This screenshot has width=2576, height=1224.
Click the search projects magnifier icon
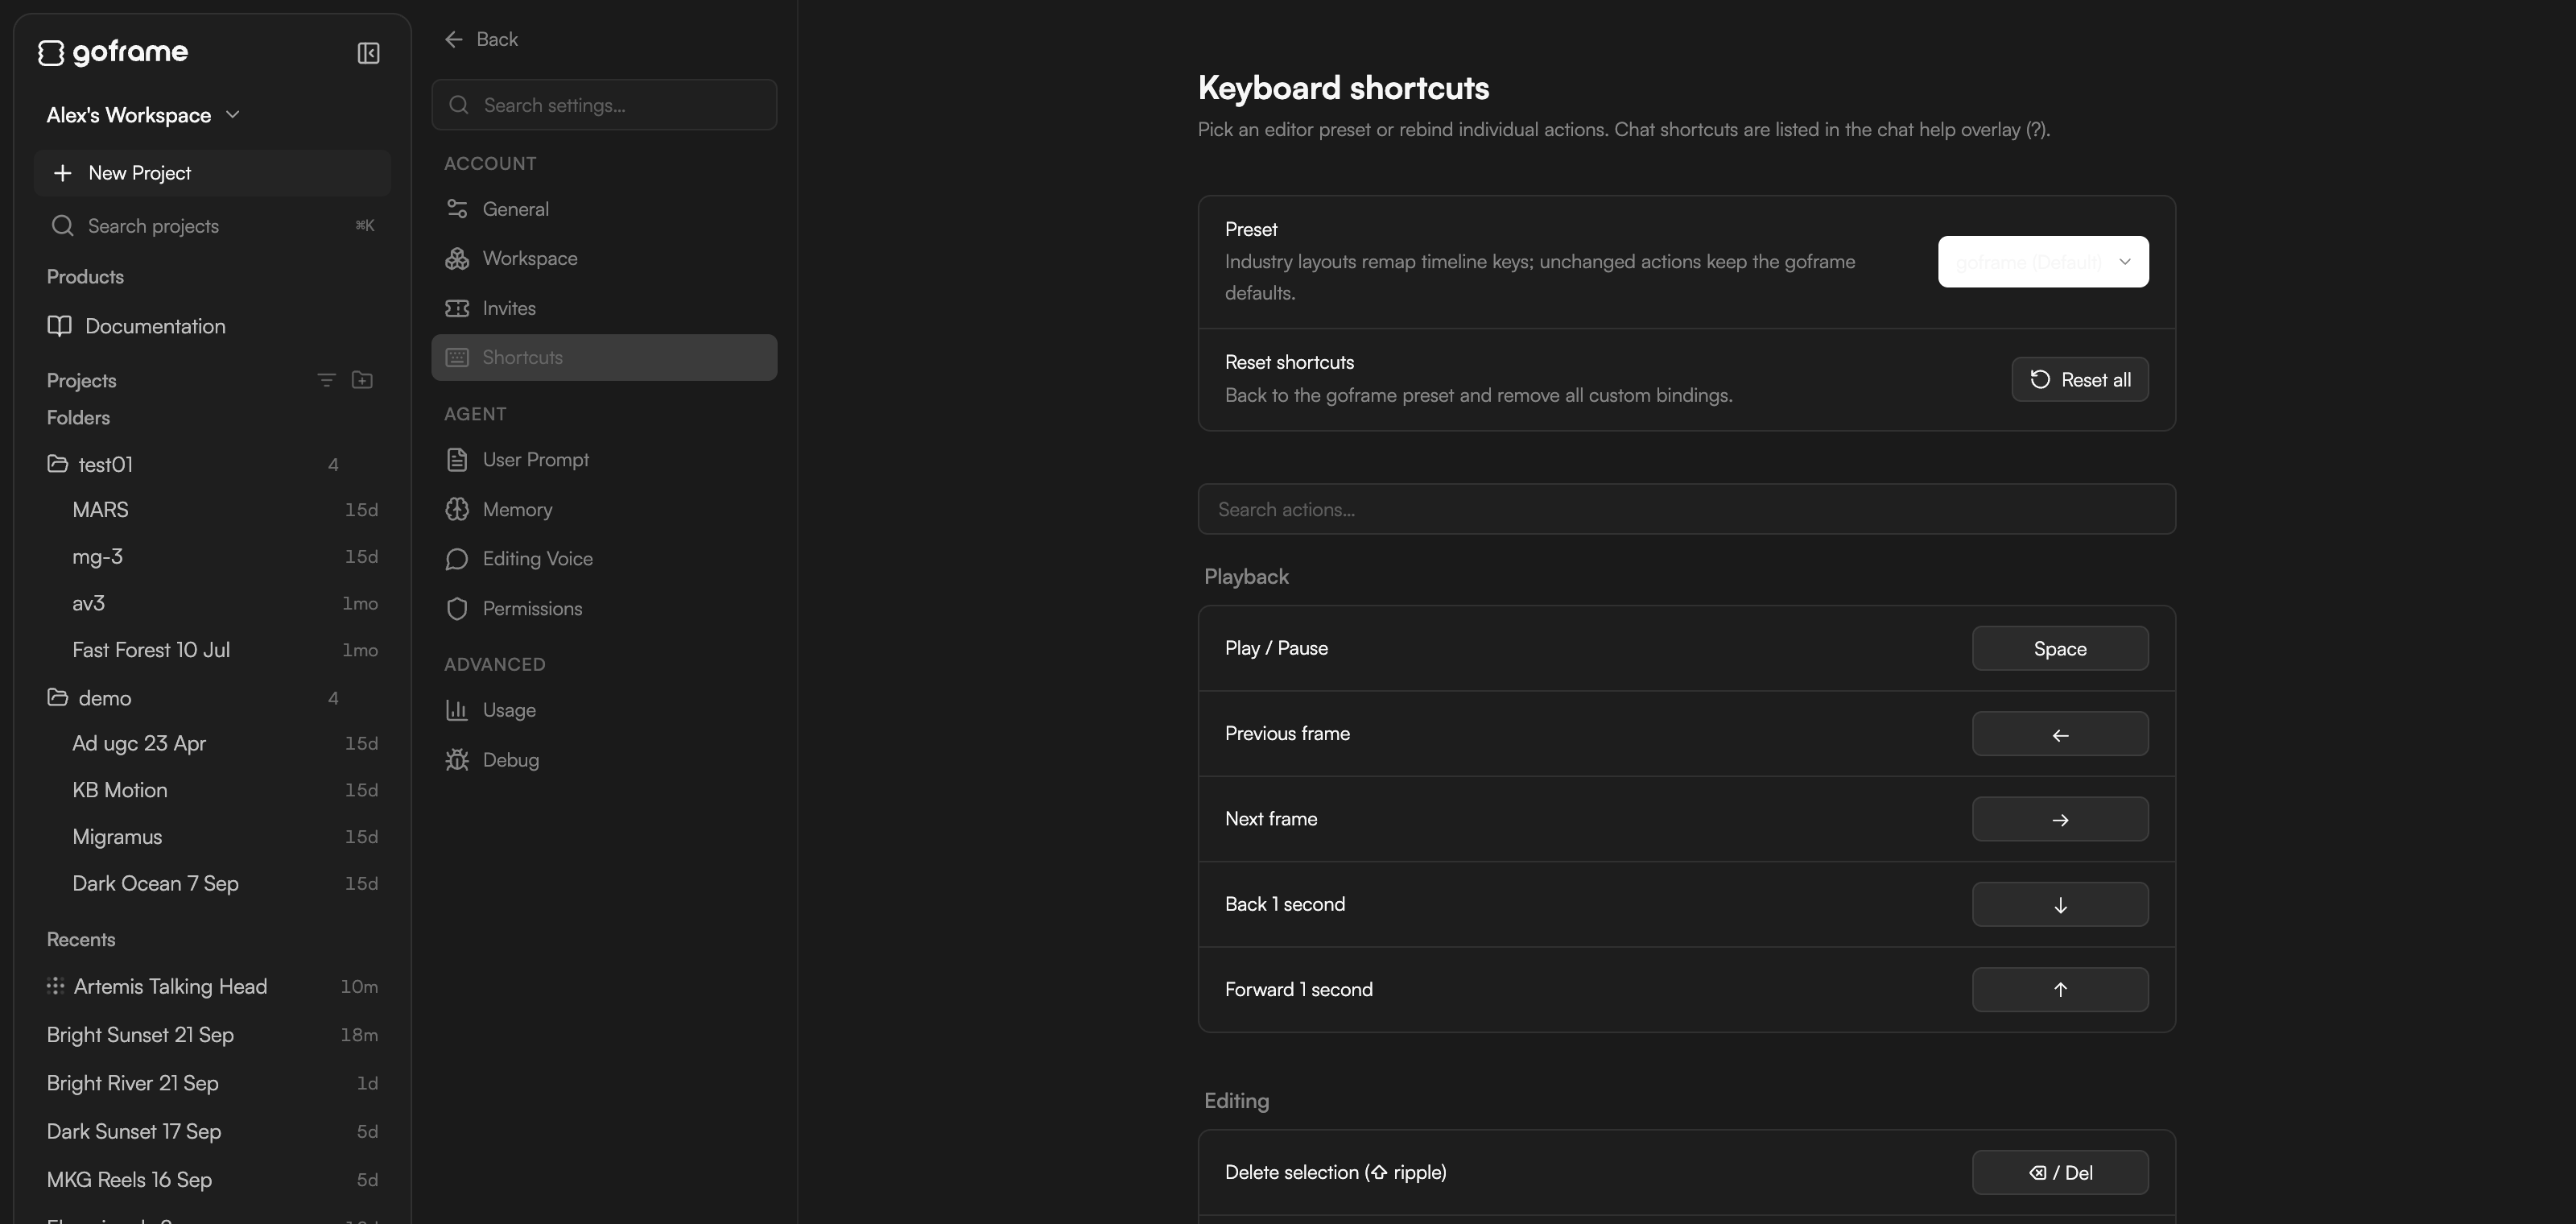pyautogui.click(x=62, y=226)
